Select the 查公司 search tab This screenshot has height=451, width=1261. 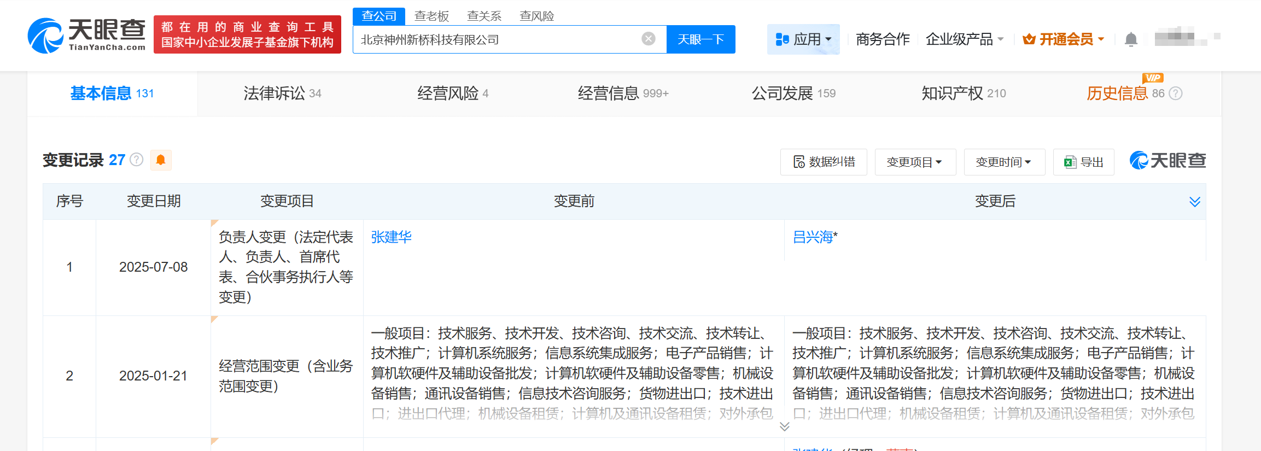point(379,16)
